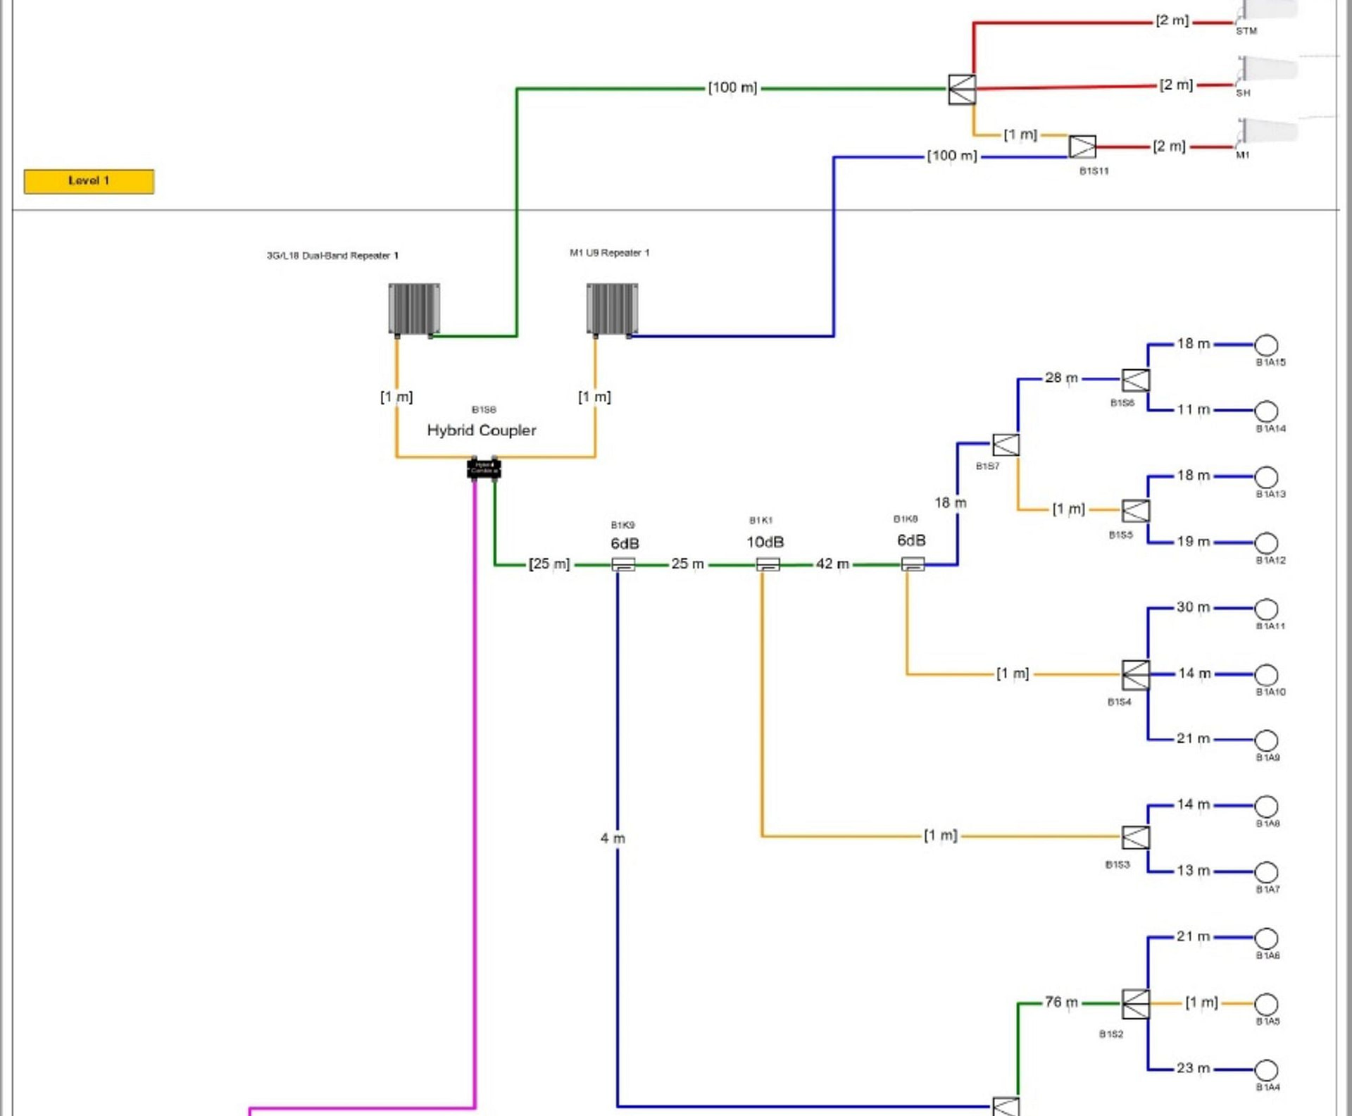Click the 3G/L18 Dual-Band Repeater unit
Viewport: 1352px width, 1116px height.
(414, 309)
